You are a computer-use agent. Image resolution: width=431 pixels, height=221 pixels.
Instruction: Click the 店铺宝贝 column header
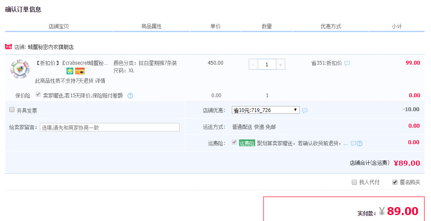58,26
